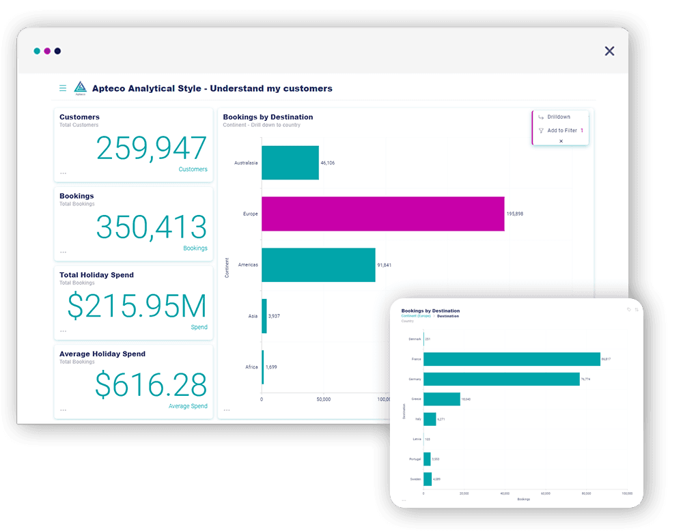The width and height of the screenshot is (683, 531).
Task: Click the tag icon on the country chart
Action: (629, 310)
